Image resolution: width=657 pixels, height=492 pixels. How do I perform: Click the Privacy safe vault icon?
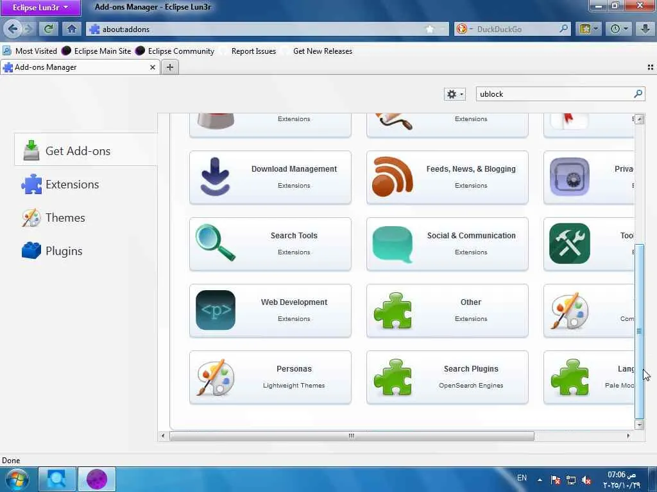tap(570, 177)
